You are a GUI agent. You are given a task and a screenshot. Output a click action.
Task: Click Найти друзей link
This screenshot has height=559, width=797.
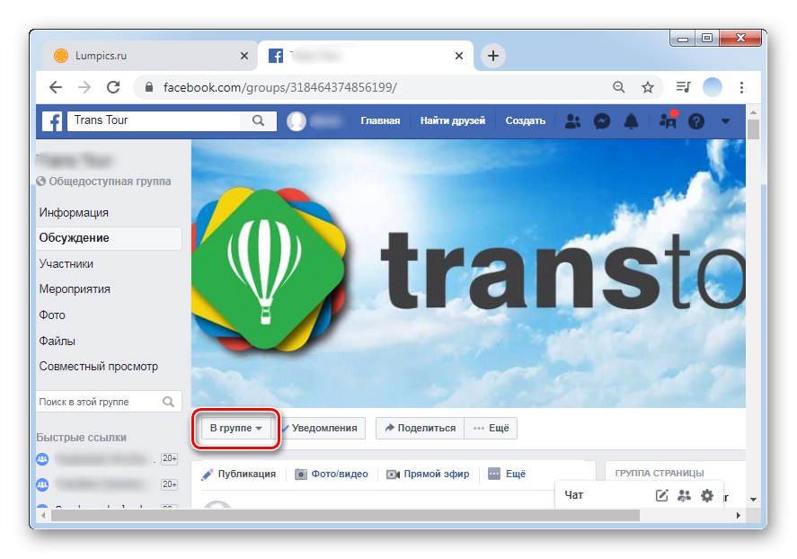coord(452,121)
